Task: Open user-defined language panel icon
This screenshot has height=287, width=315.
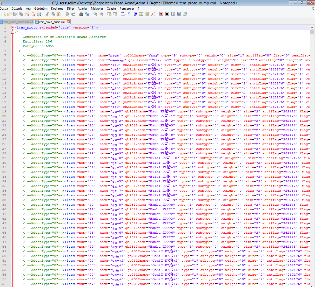Action: 141,14
